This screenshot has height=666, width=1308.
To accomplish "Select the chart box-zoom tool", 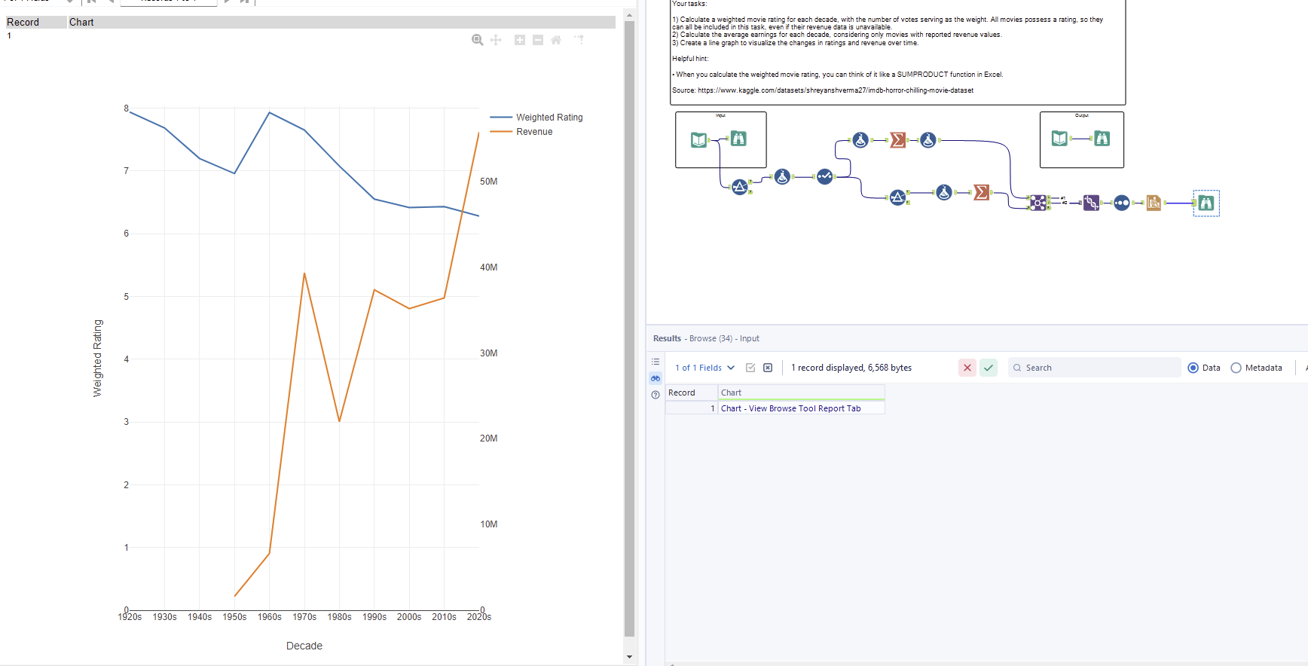I will tap(477, 40).
